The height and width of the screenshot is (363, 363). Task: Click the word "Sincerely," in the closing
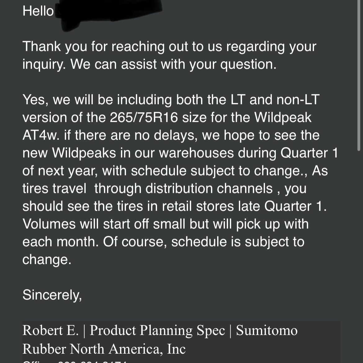(52, 295)
